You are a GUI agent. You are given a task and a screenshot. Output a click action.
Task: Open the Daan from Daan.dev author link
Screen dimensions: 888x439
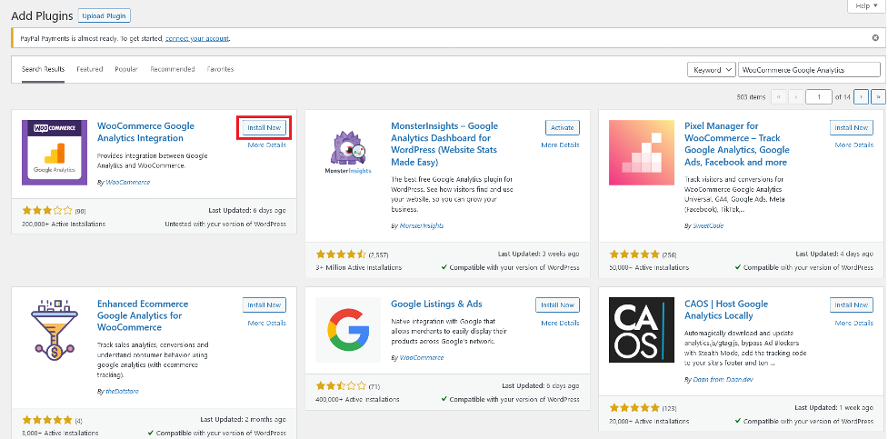click(x=725, y=379)
